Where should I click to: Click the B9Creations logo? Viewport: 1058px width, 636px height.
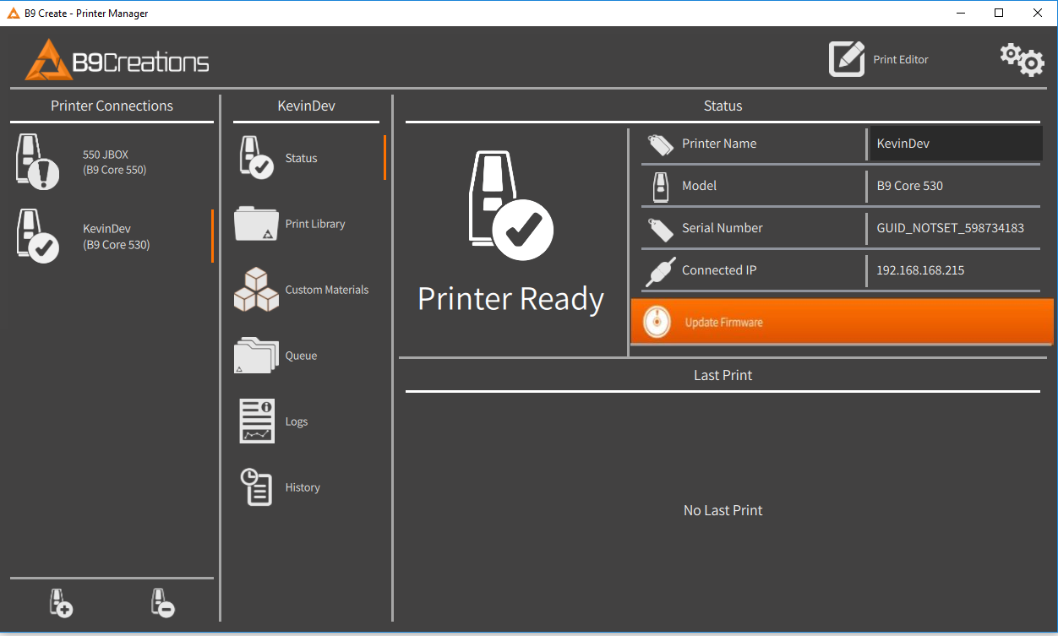[117, 59]
